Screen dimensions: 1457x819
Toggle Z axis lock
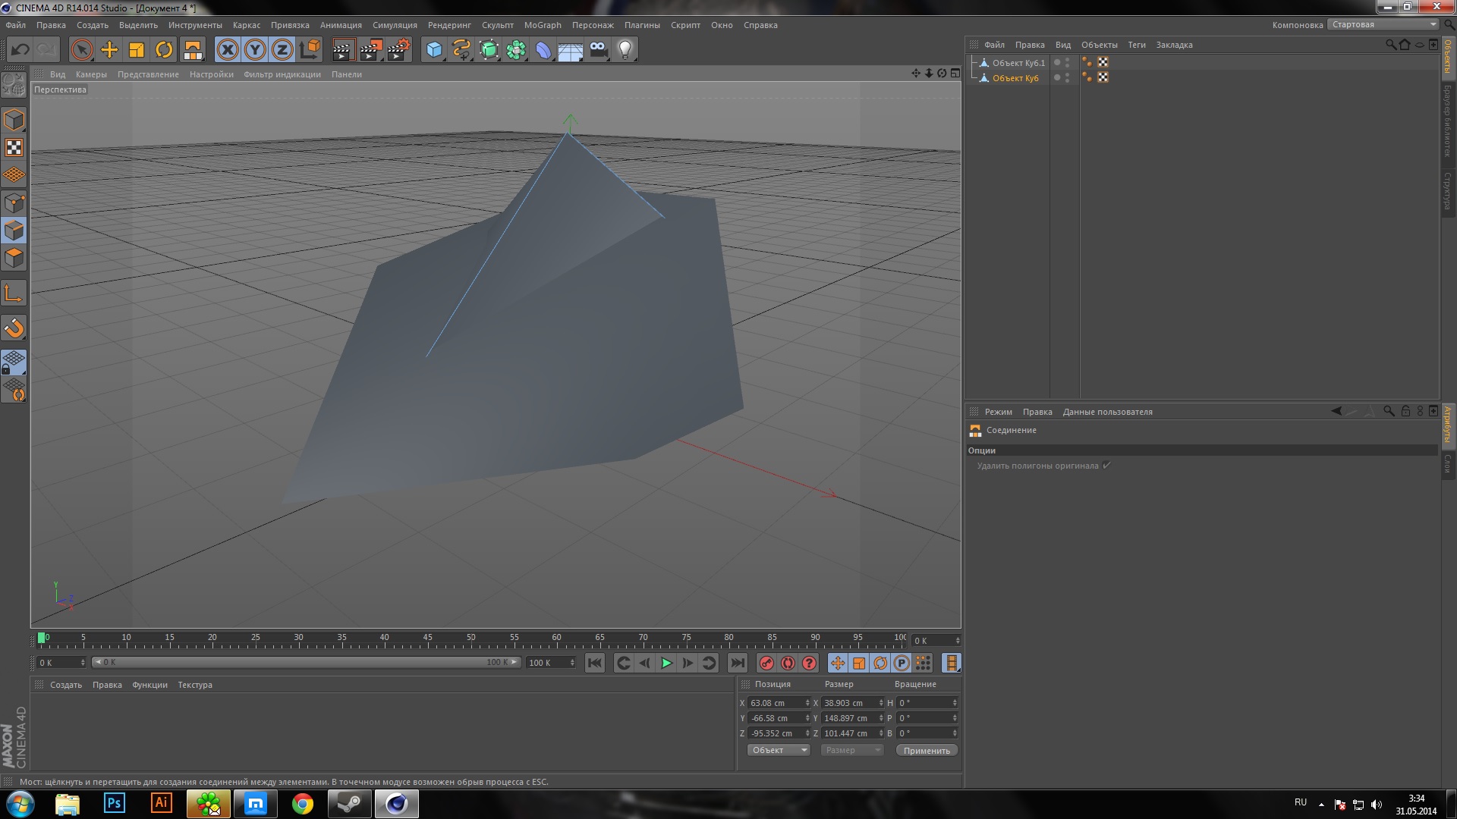tap(282, 50)
